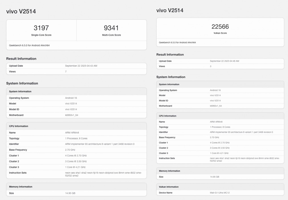
Task: Select the Single-Core Score label
Action: coord(41,35)
